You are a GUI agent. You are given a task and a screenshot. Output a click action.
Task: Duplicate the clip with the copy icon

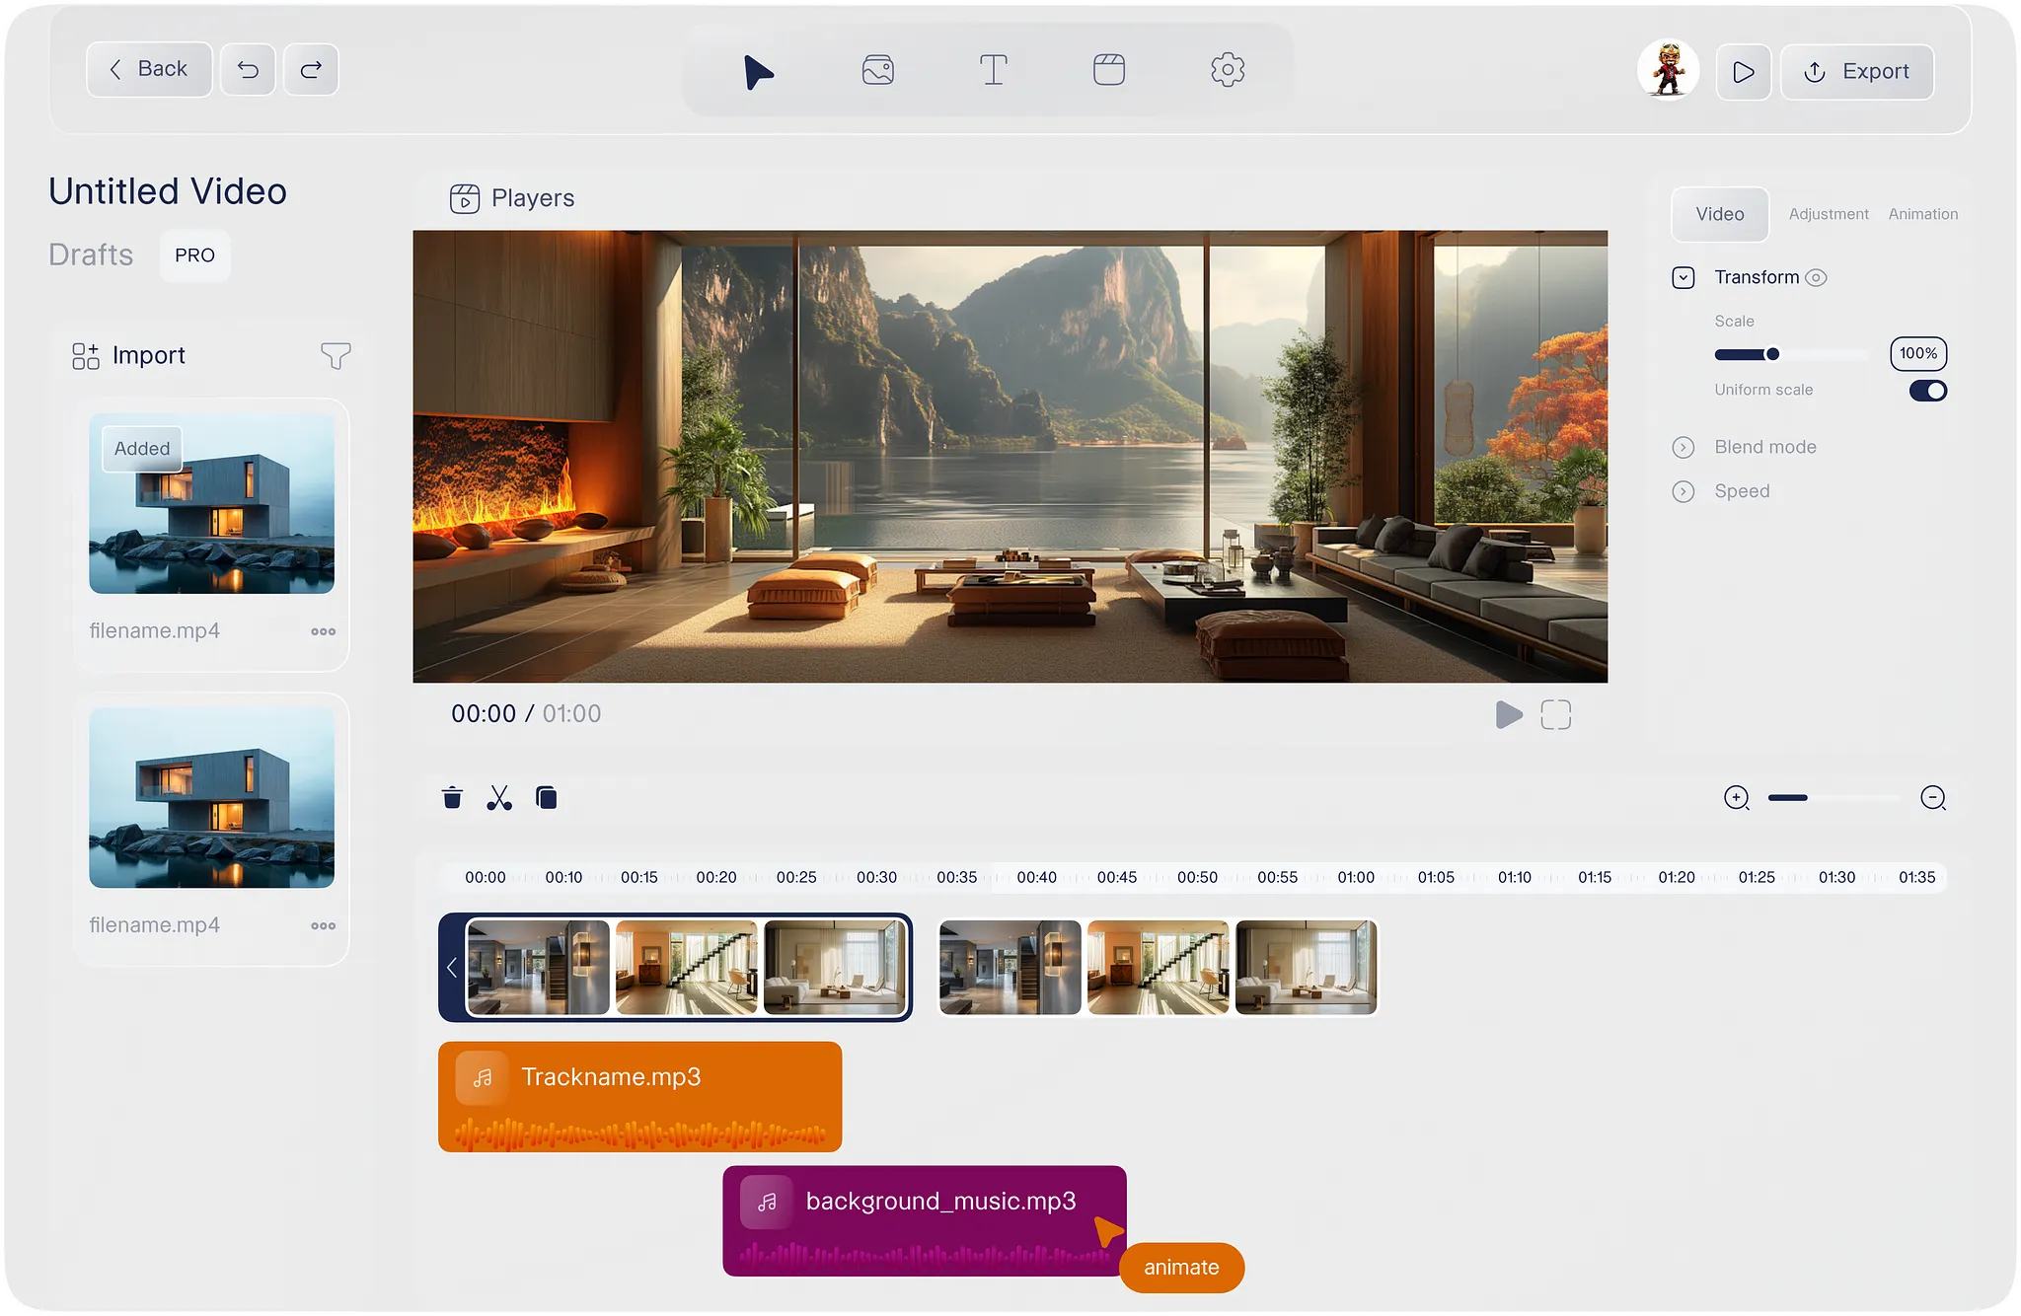coord(545,798)
